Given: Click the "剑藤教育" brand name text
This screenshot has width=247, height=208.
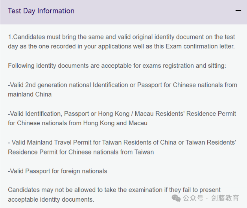Looking at the screenshot, I should [x=225, y=198].
